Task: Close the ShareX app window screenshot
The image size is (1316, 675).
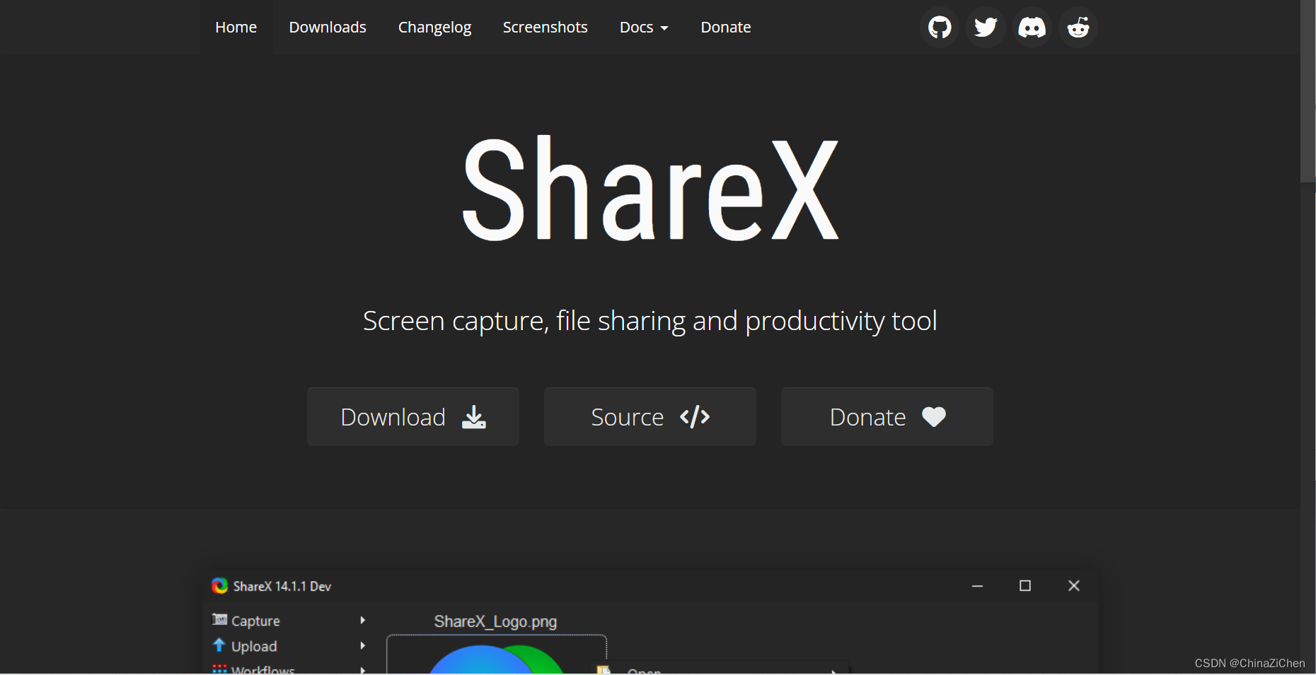Action: tap(1074, 585)
